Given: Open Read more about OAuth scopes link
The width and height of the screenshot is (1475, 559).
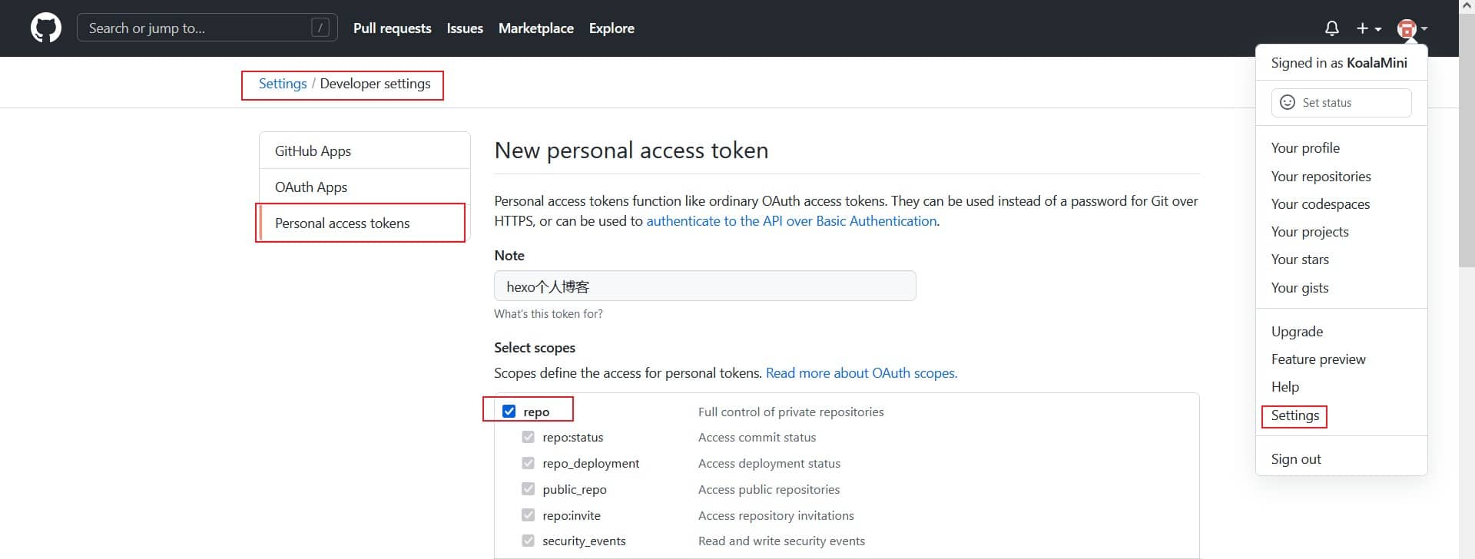Looking at the screenshot, I should point(861,373).
